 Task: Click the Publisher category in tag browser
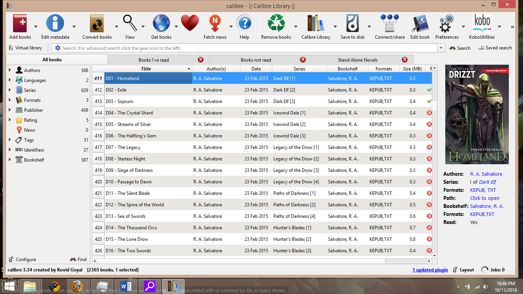[34, 110]
